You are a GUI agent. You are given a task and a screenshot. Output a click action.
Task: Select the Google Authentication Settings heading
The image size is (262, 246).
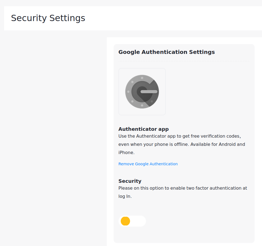tap(166, 52)
